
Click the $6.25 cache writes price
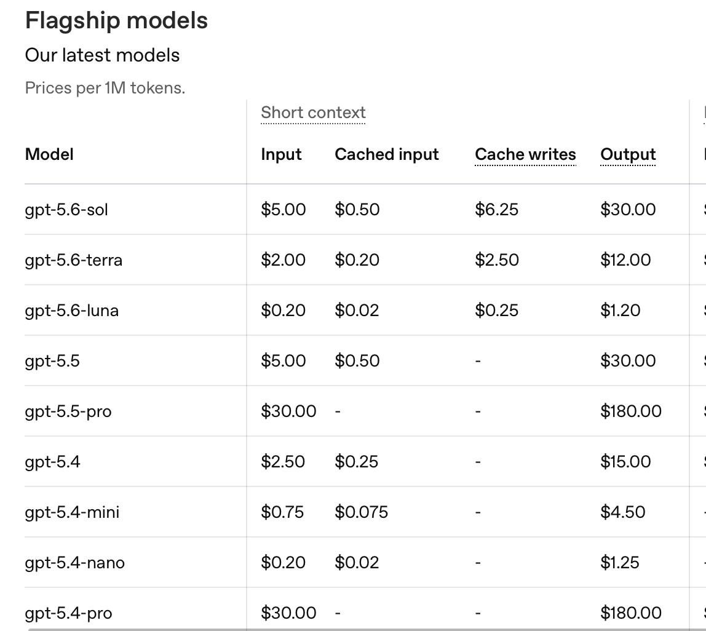pos(496,210)
